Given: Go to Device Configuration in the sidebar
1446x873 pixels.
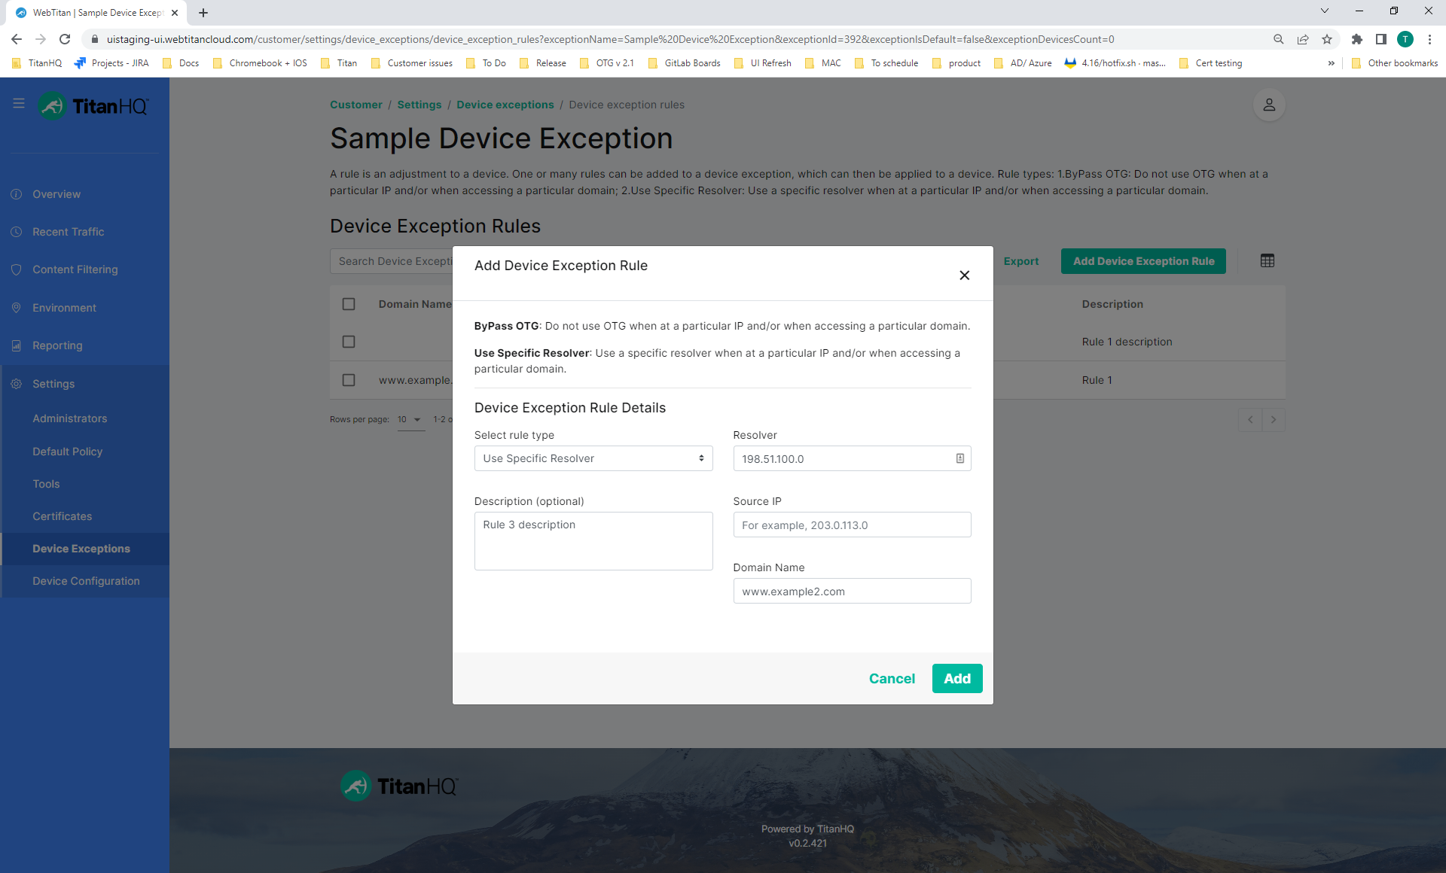Looking at the screenshot, I should click(x=86, y=581).
